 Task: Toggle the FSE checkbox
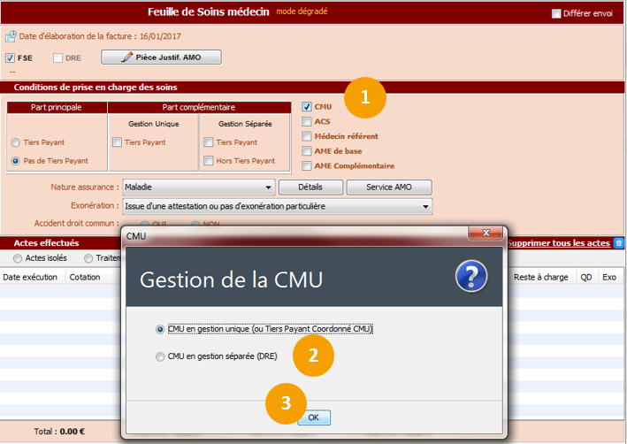pyautogui.click(x=11, y=58)
